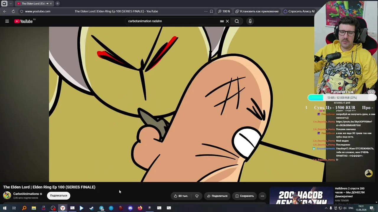Click the browser sound indicator icon
This screenshot has height=212, width=378.
pos(4,4)
